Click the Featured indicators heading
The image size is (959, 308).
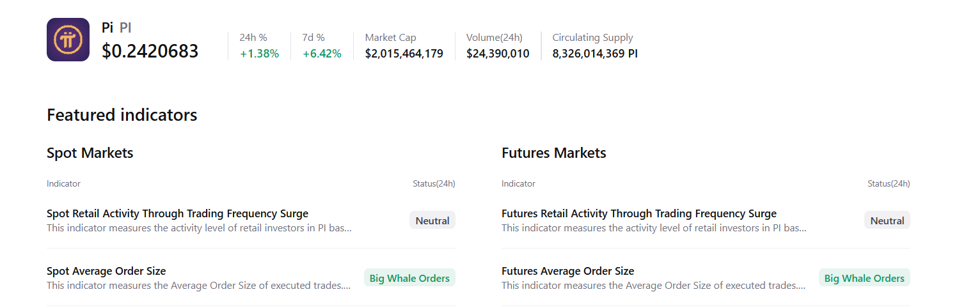[122, 115]
